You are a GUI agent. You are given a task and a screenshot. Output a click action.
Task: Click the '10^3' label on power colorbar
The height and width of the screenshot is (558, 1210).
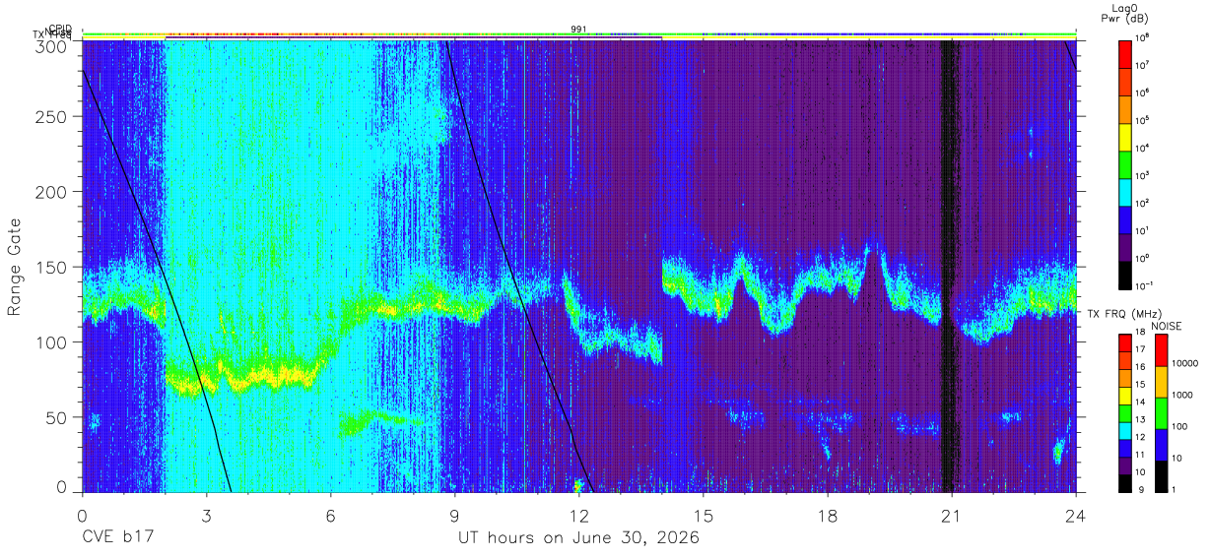click(x=1143, y=174)
